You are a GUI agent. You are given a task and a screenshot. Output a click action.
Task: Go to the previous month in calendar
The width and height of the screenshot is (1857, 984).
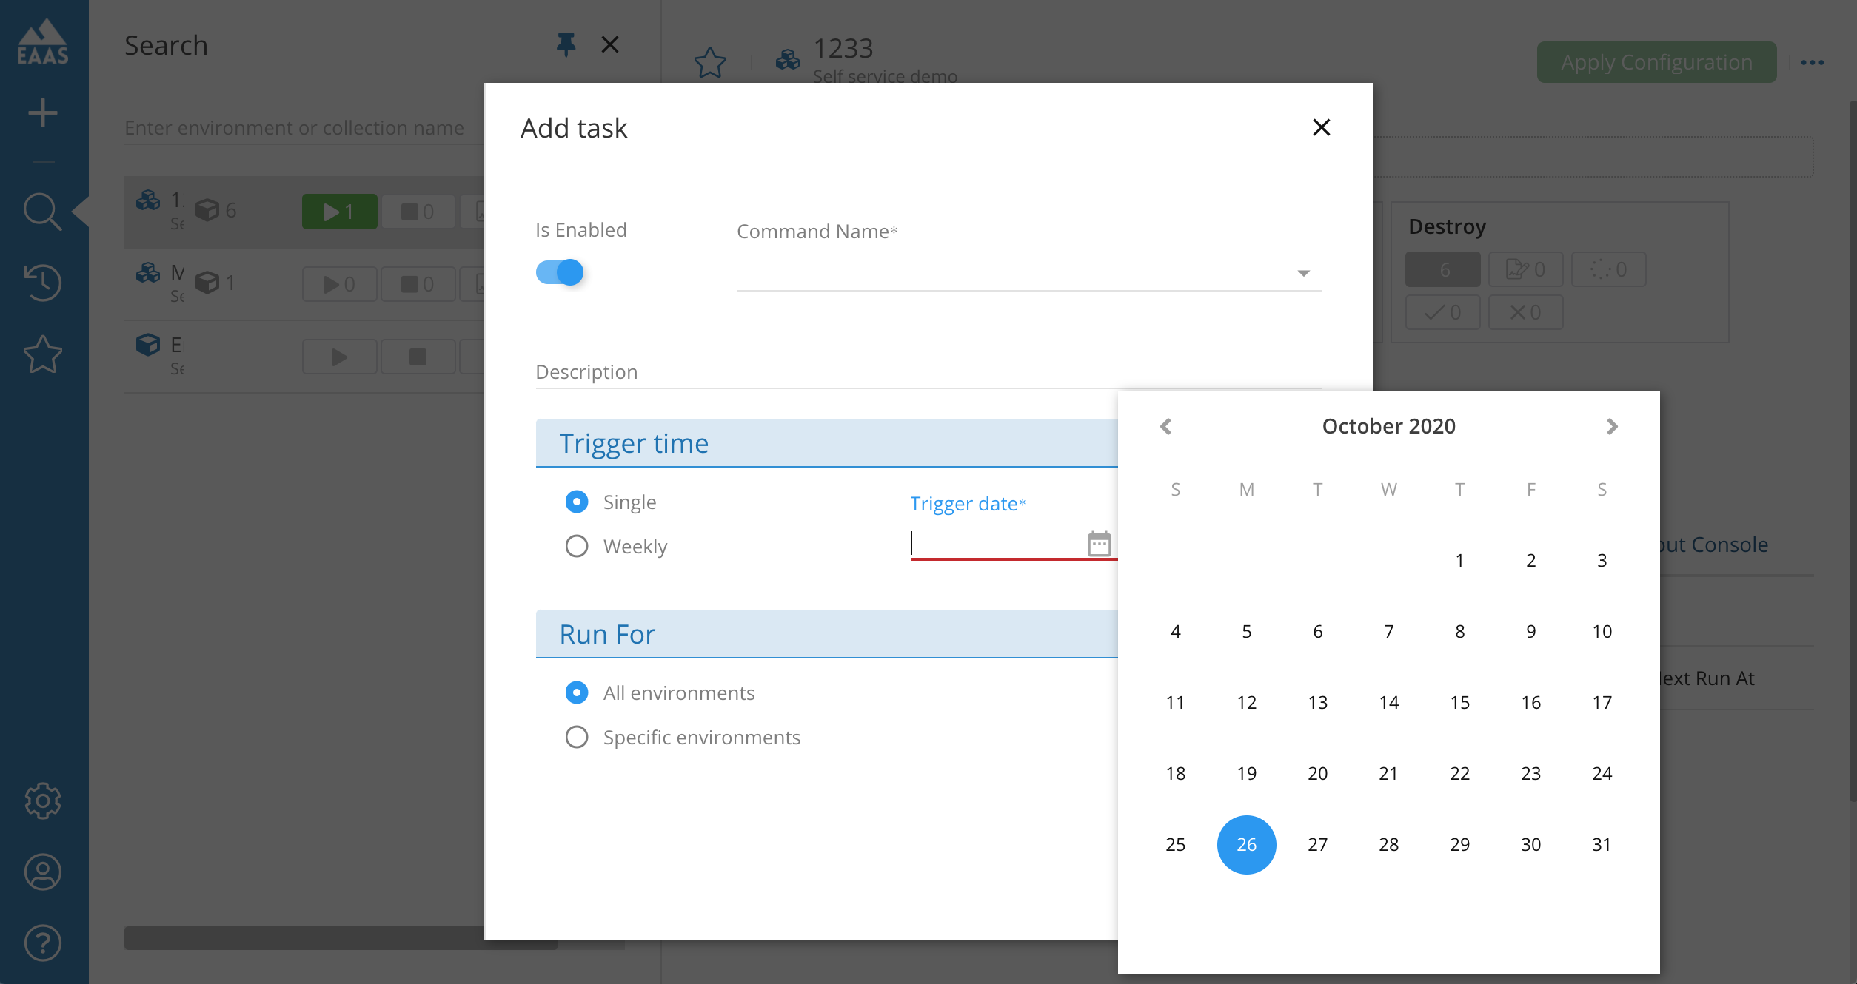(1165, 426)
